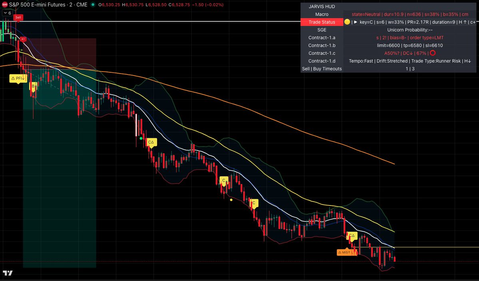Click the Contract-1.d row label
This screenshot has height=281, width=479.
322,61
